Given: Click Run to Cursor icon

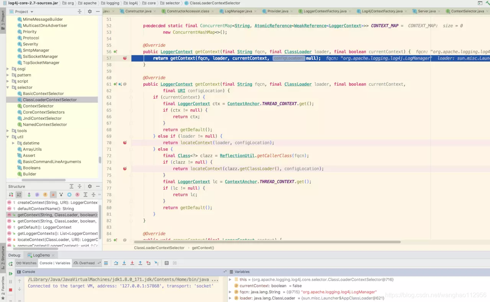Looking at the screenshot, I should 156,263.
